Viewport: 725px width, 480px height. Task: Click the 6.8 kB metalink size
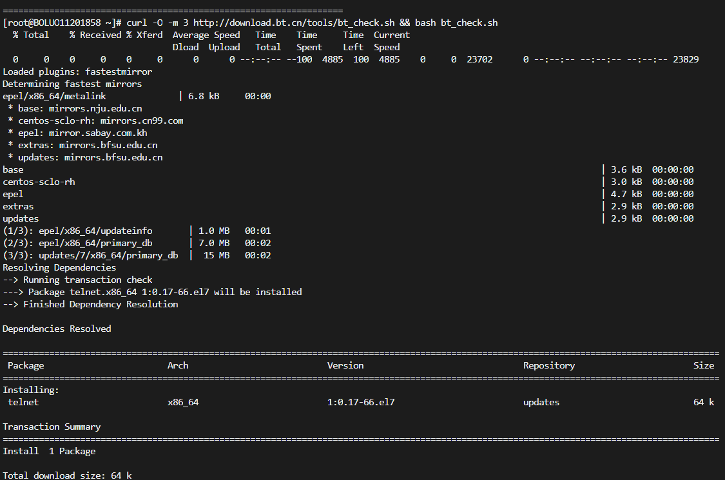(x=204, y=96)
